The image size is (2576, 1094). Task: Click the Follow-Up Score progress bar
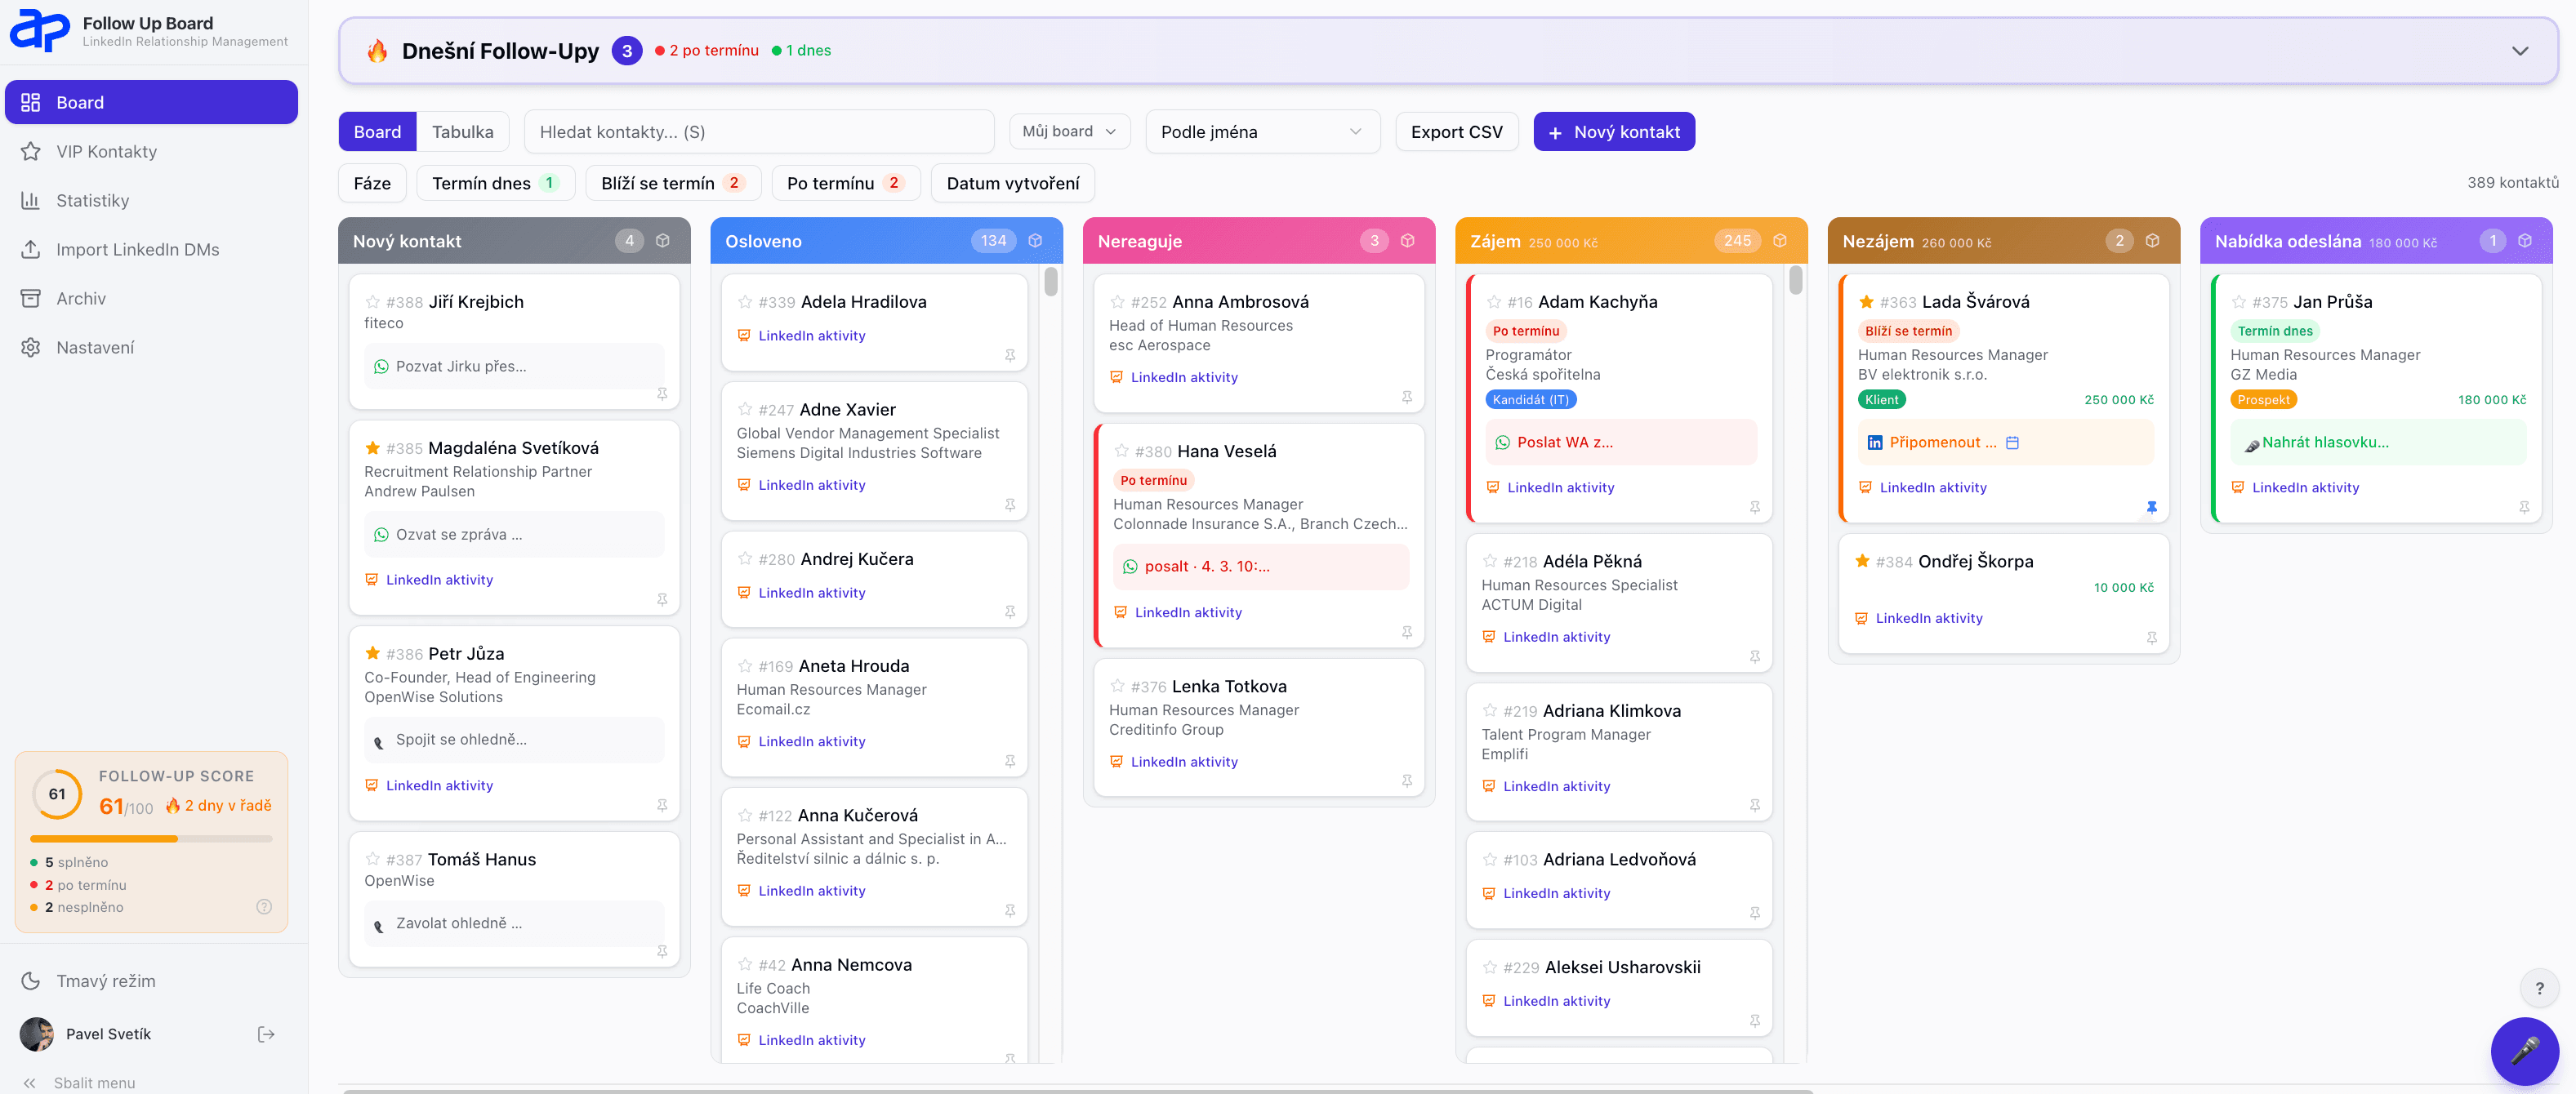pos(151,838)
